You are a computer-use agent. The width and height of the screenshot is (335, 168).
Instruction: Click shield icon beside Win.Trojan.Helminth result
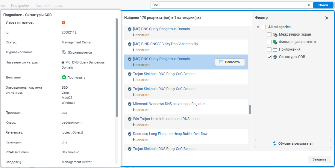(130, 119)
